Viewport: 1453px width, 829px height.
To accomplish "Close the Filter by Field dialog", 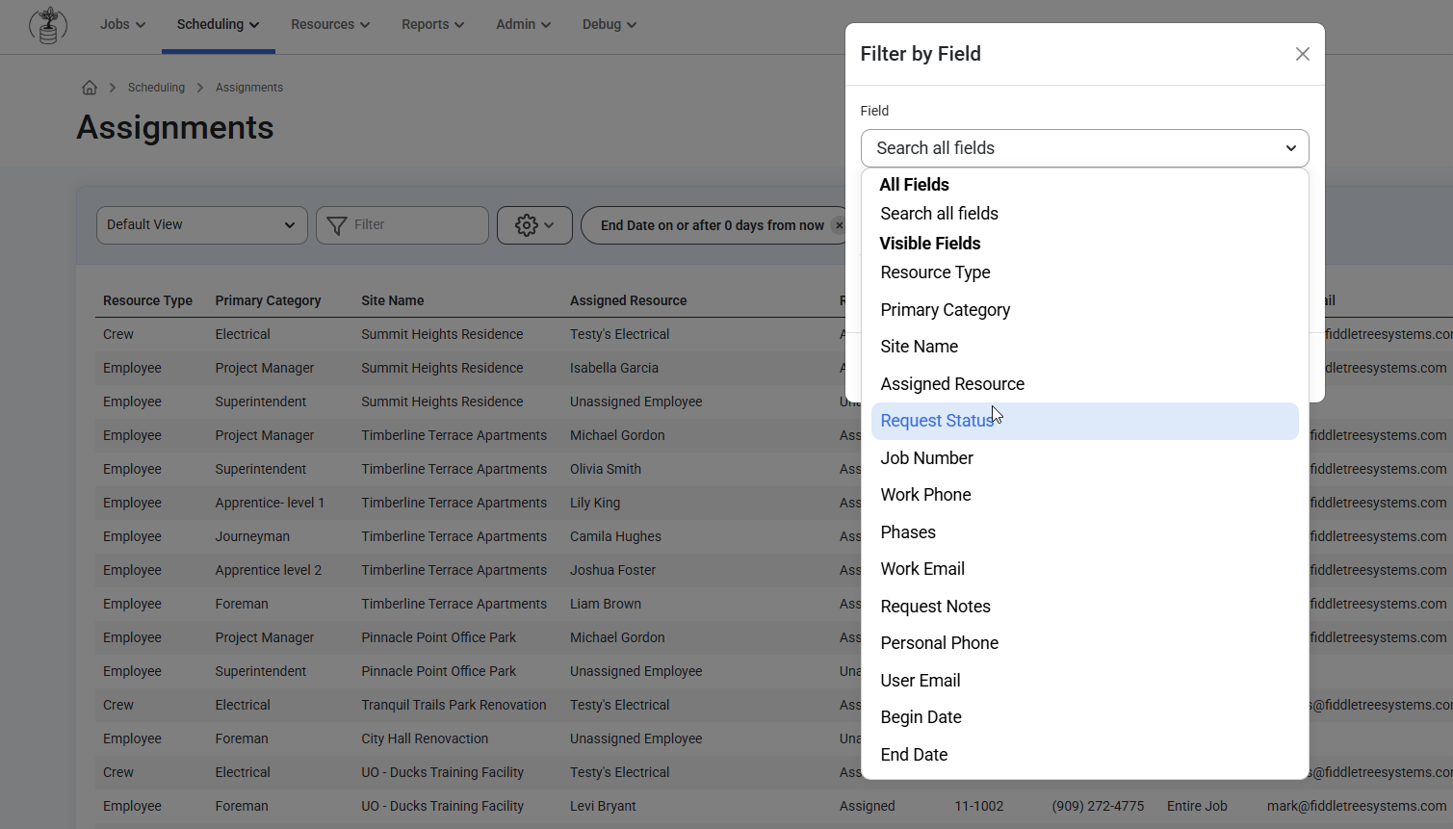I will [x=1302, y=54].
